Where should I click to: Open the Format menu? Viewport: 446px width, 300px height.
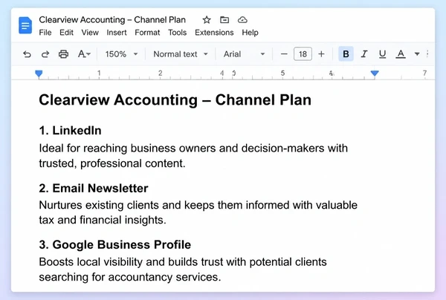[147, 33]
